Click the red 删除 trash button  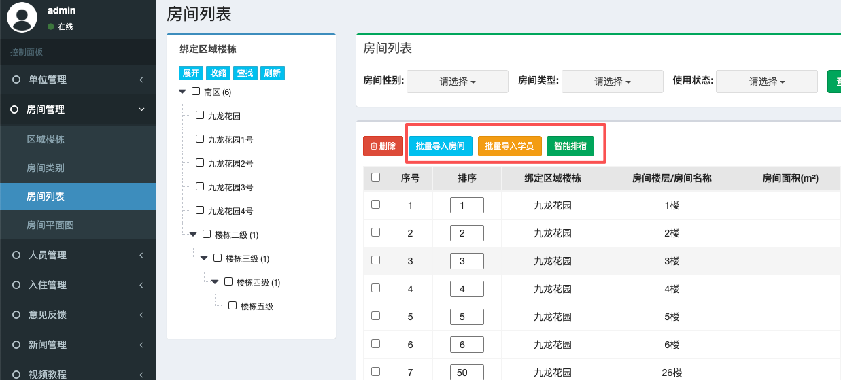tap(383, 146)
